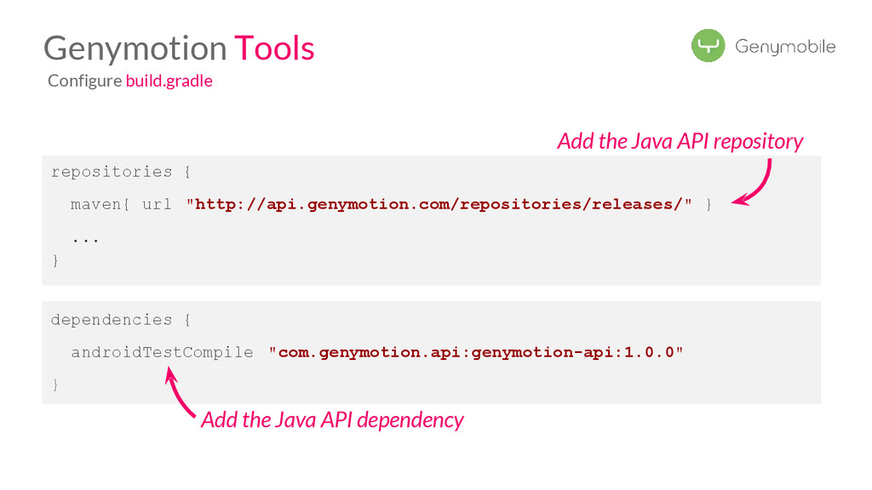
Task: Click the closing brace of dependencies block
Action: click(56, 385)
